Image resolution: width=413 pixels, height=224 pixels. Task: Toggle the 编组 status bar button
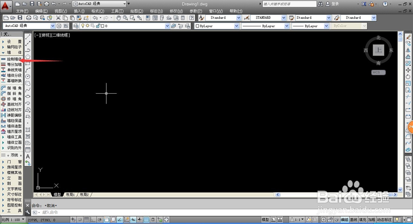[x=344, y=219]
